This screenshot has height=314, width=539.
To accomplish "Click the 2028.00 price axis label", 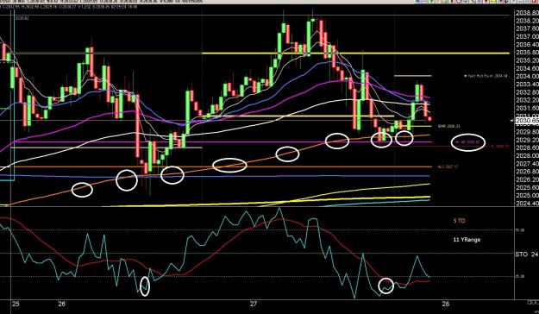I will [x=527, y=156].
